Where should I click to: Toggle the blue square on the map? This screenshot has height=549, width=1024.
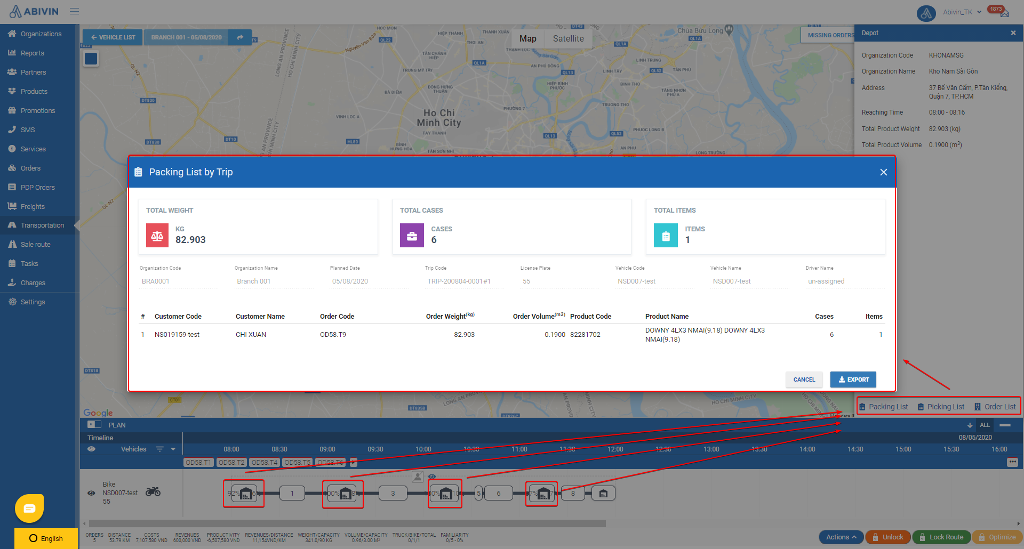click(91, 59)
